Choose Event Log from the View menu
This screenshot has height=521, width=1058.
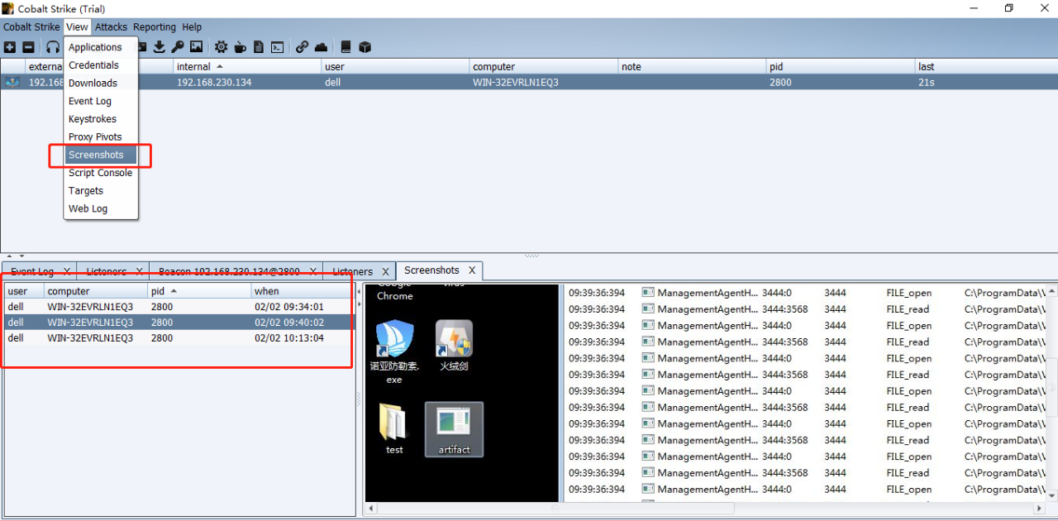point(101,101)
